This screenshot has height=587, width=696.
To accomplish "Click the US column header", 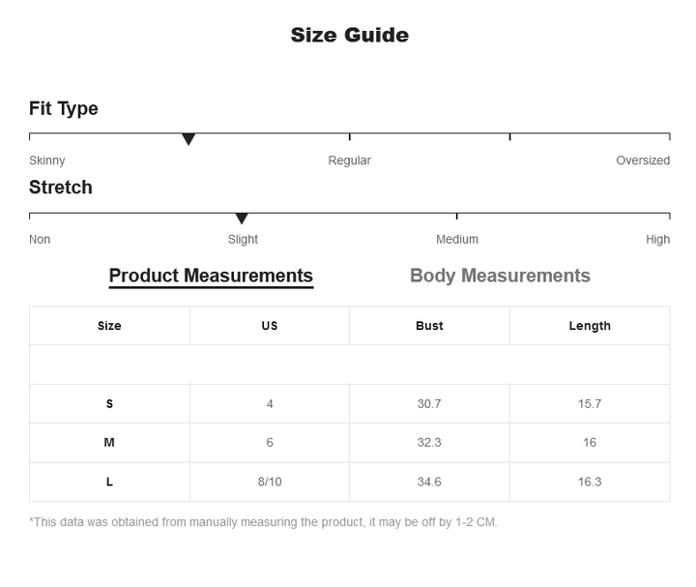I will coord(270,326).
